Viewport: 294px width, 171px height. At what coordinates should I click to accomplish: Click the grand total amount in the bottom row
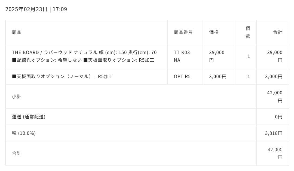pos(275,153)
